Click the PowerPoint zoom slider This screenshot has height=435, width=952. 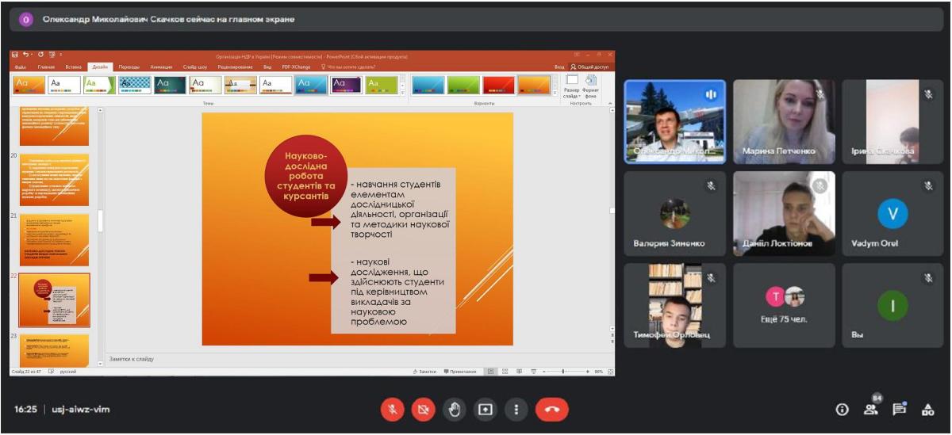point(562,371)
